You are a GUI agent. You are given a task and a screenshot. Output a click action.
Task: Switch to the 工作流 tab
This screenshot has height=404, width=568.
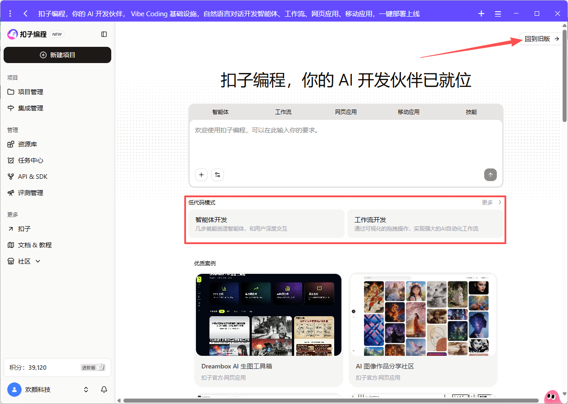click(283, 112)
